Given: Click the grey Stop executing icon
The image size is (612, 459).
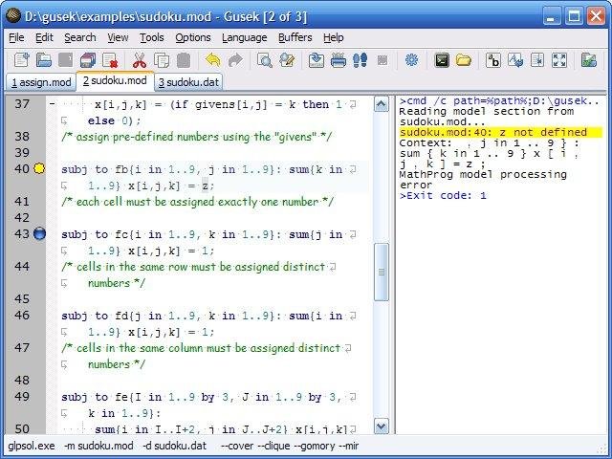Looking at the screenshot, I should click(382, 60).
